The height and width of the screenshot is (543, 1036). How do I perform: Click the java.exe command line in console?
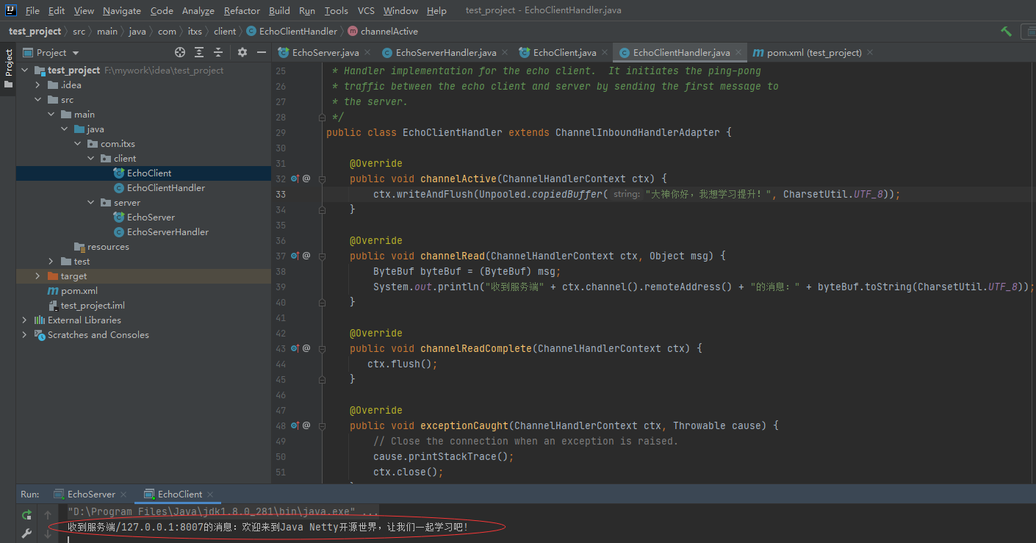pos(223,511)
